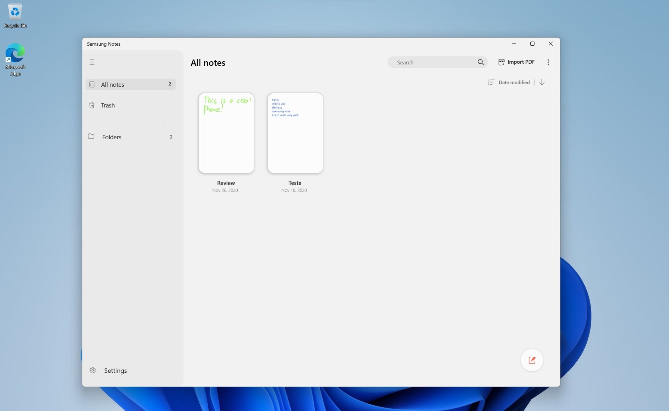Toggle the sidebar hamburger menu
This screenshot has width=669, height=411.
(x=92, y=62)
